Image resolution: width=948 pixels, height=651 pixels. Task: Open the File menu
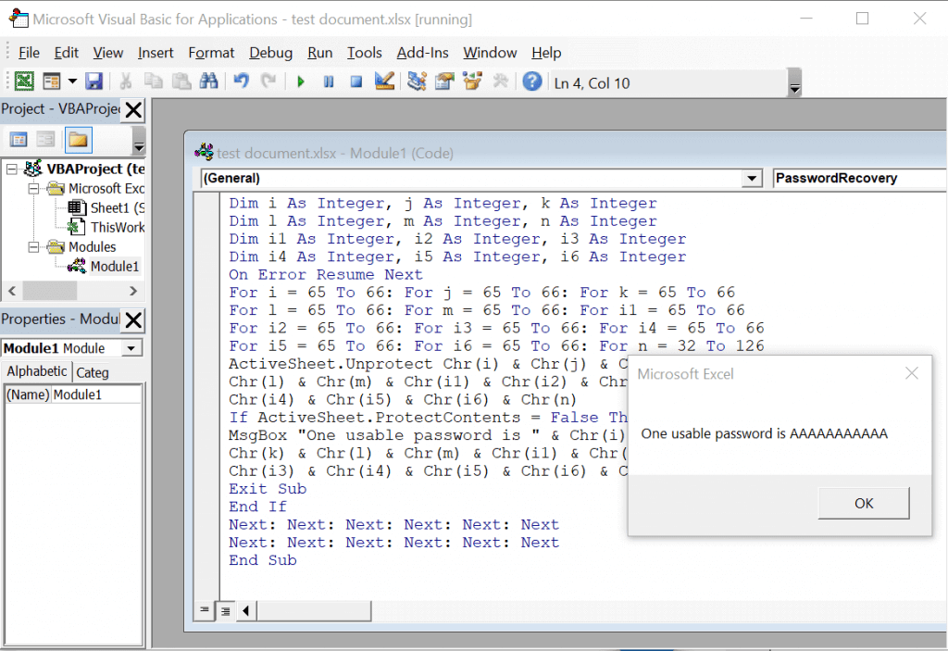29,53
